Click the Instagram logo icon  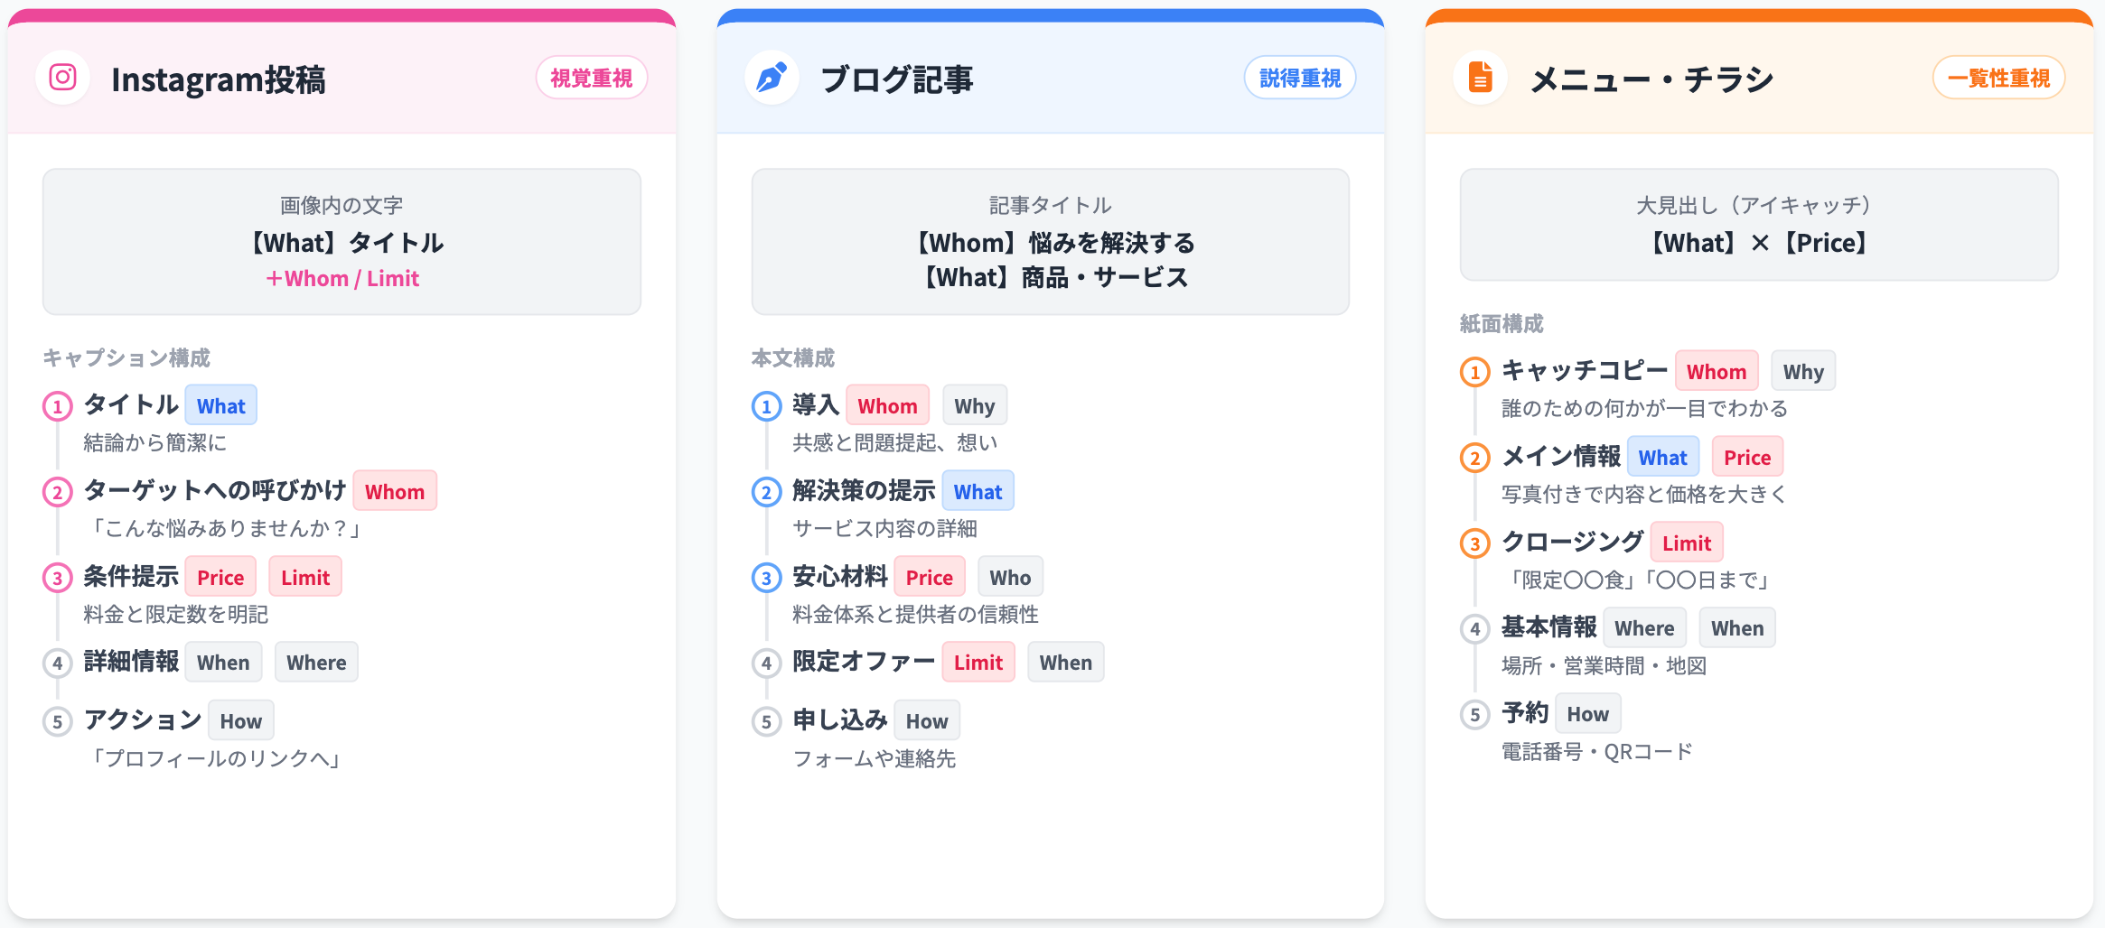click(x=62, y=78)
